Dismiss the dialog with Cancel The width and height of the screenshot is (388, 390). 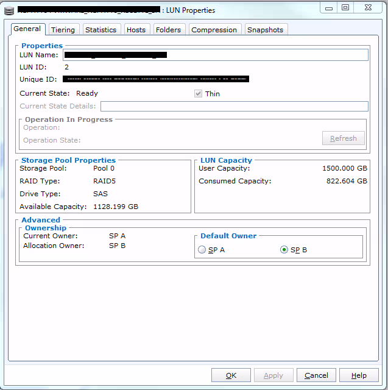316,375
